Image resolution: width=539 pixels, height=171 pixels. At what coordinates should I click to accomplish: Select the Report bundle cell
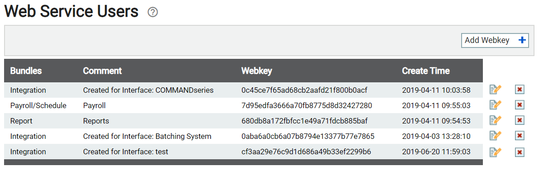click(x=21, y=121)
